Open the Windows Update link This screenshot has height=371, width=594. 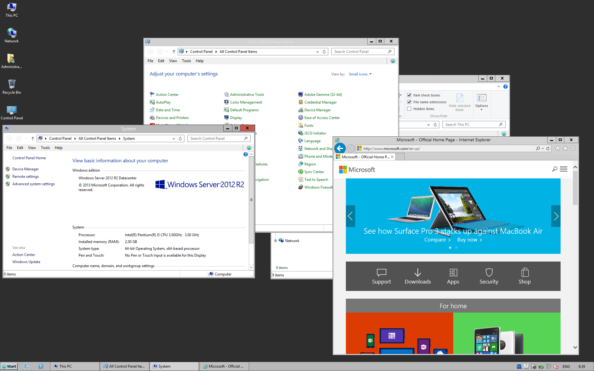(26, 262)
